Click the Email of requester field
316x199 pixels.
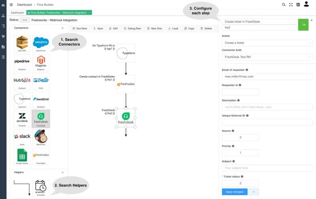pos(267,77)
